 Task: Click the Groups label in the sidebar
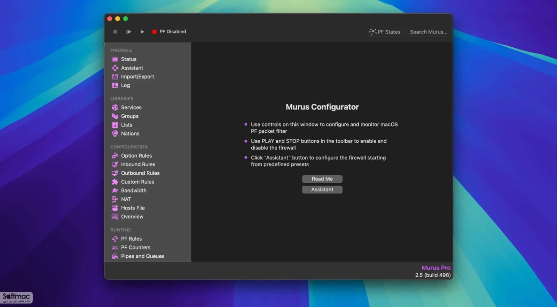click(x=130, y=116)
